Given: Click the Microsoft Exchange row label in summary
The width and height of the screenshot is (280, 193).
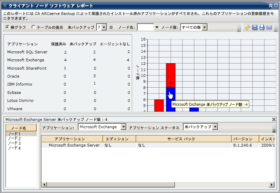Looking at the screenshot, I should coord(26,60).
